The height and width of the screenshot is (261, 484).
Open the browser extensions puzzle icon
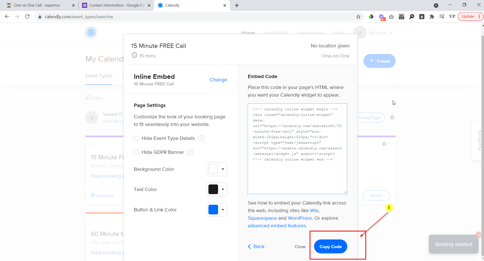432,16
